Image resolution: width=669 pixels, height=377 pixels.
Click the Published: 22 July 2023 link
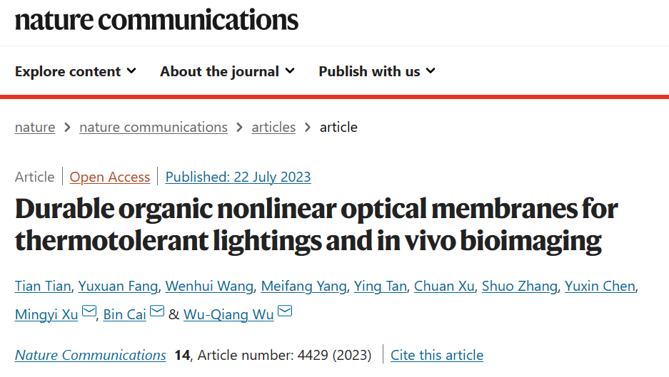pos(238,177)
